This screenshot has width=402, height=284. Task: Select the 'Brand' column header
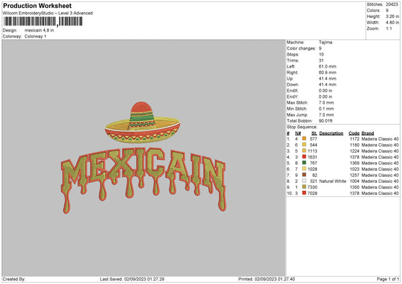pos(368,133)
